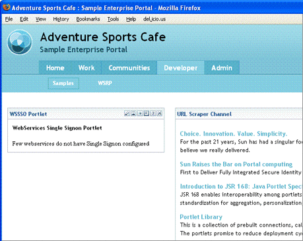
Task: Open the File menu
Action: [9, 19]
